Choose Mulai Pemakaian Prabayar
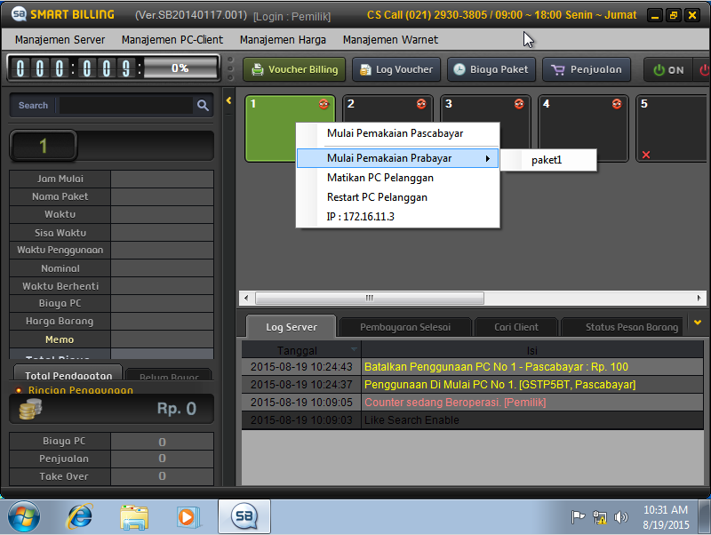Image resolution: width=711 pixels, height=535 pixels. pyautogui.click(x=397, y=158)
